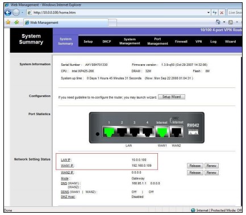
Task: Click the WAN2 IP link
Action: pyautogui.click(x=67, y=172)
